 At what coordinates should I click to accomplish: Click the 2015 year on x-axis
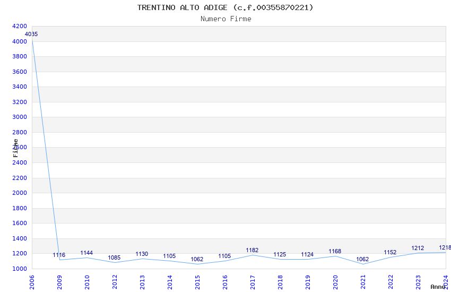(x=197, y=282)
